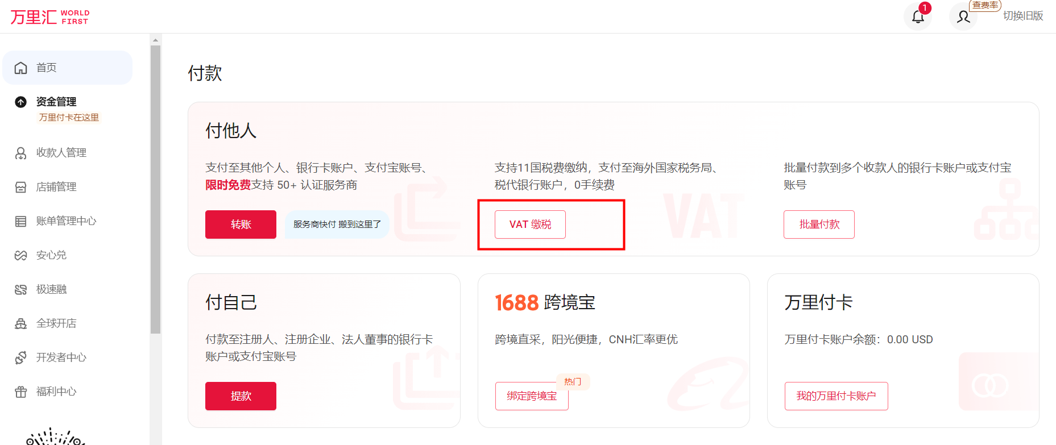This screenshot has width=1056, height=445.
Task: Click the 收款人管理 person icon
Action: tap(21, 153)
